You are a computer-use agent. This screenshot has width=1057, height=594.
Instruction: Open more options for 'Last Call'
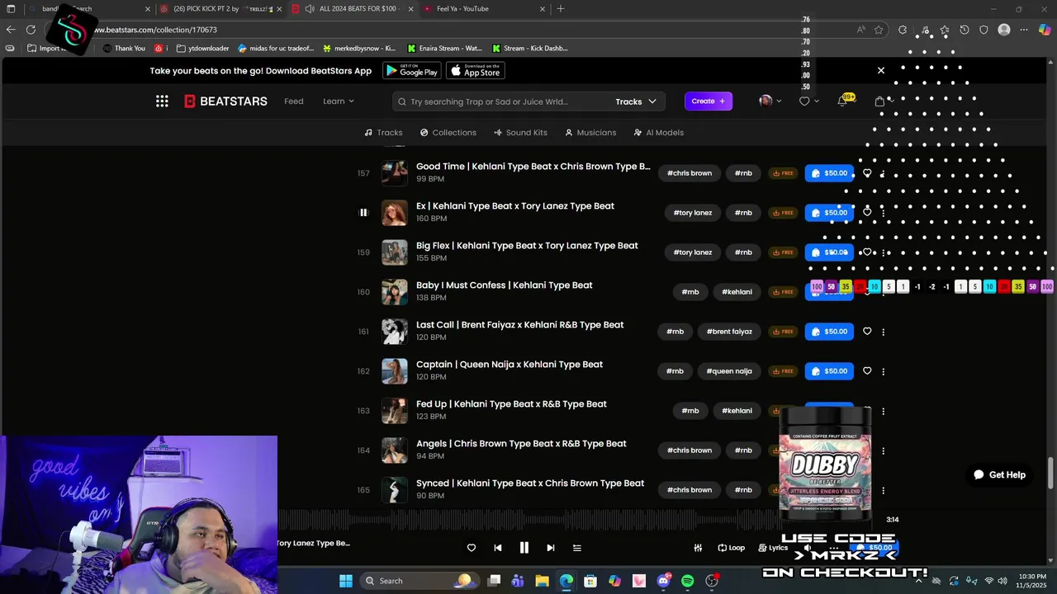(884, 332)
